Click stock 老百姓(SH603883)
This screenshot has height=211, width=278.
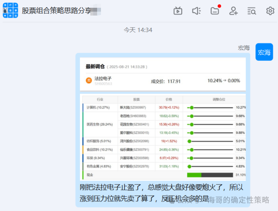pyautogui.click(x=133, y=116)
